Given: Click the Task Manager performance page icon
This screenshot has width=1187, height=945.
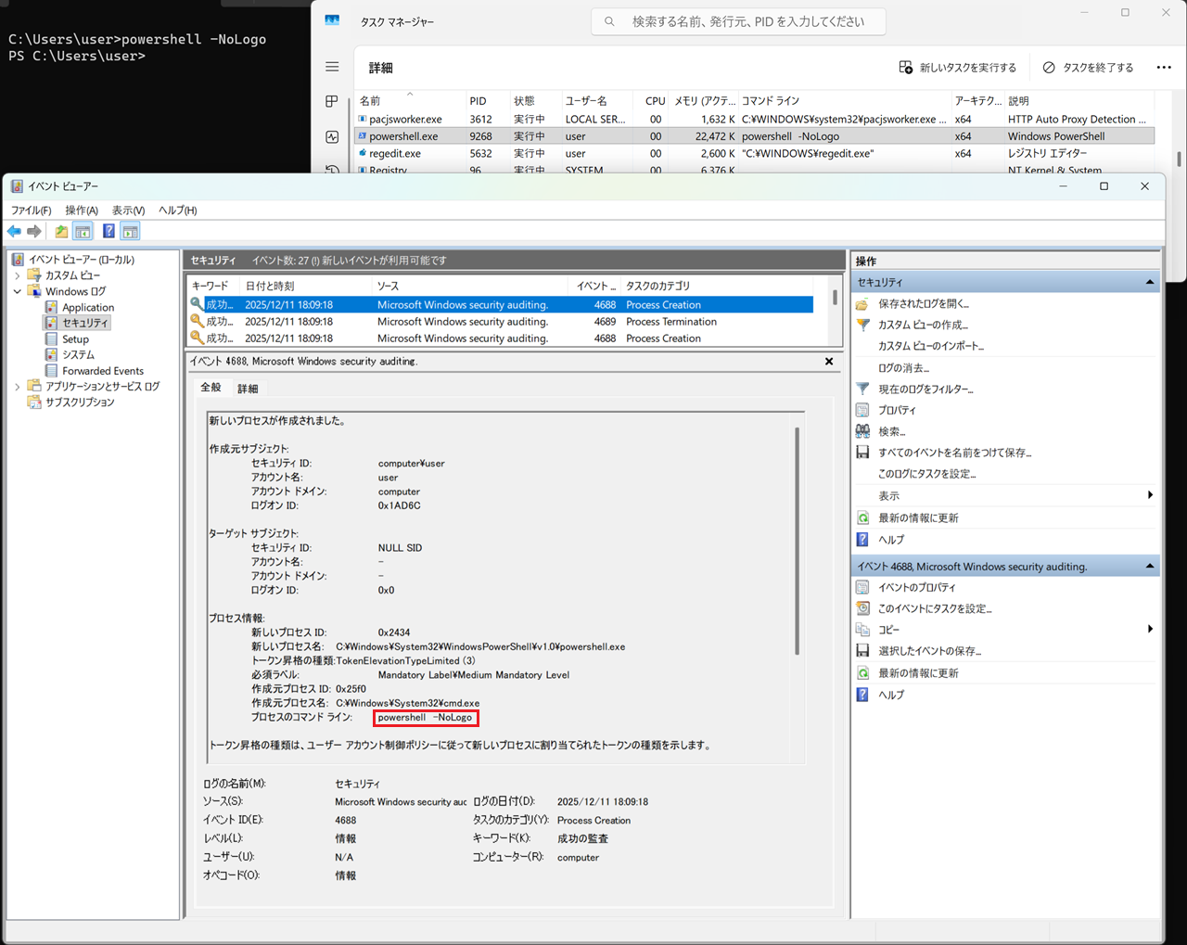Looking at the screenshot, I should pyautogui.click(x=332, y=136).
